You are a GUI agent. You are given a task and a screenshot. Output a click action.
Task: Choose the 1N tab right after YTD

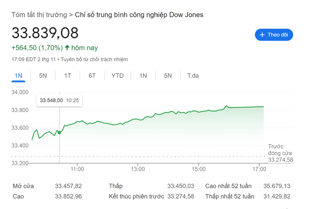143,76
